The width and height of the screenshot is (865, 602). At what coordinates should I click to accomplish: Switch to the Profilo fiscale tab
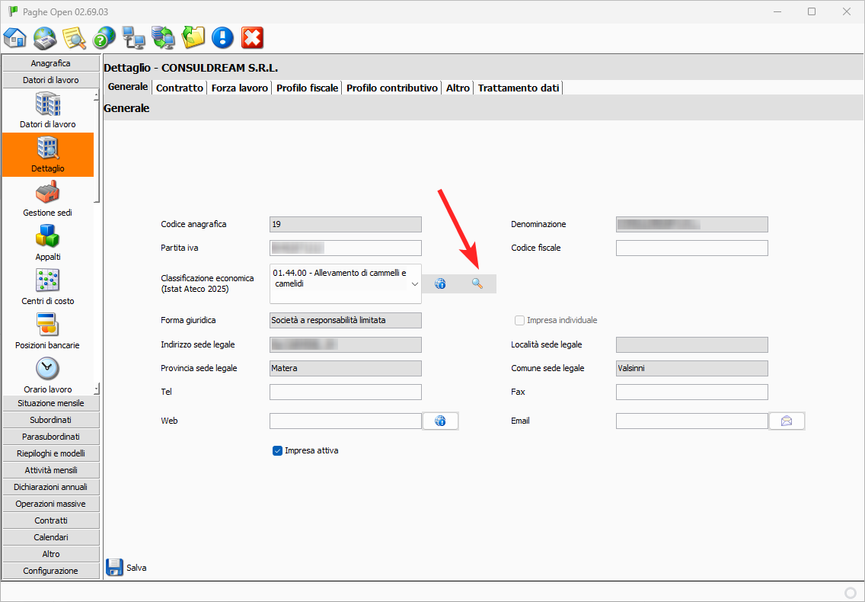click(x=307, y=88)
